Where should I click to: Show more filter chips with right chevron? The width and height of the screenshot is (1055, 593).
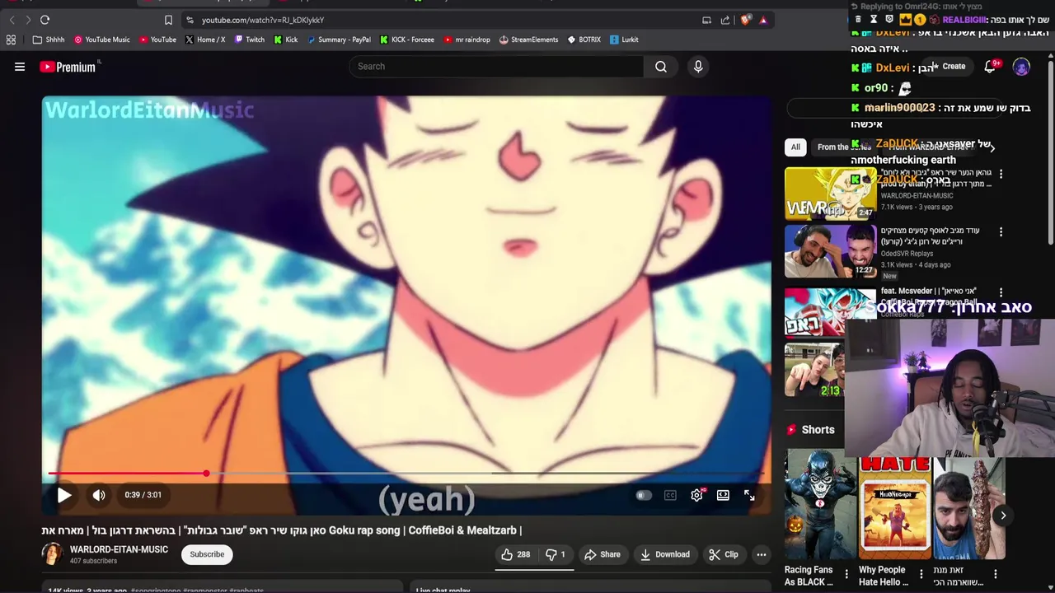[x=992, y=147]
